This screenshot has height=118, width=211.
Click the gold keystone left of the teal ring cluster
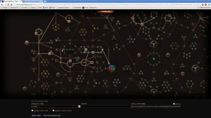pyautogui.click(x=139, y=55)
